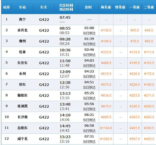Select station name 柳州
156x145 pixels.
tap(23, 41)
